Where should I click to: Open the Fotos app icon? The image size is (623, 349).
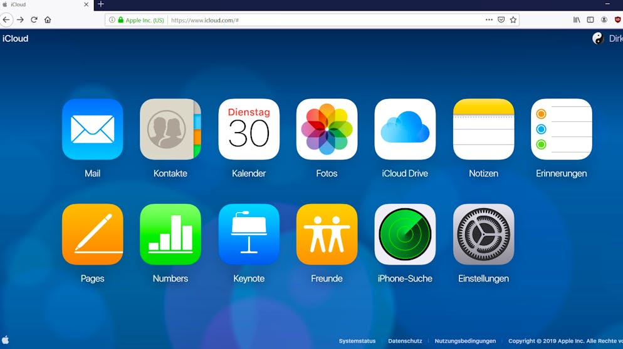point(327,129)
